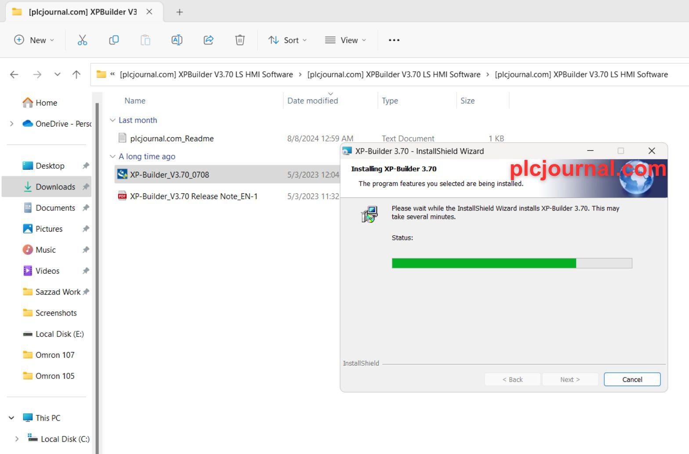Screen dimensions: 689x454
Task: Click the Paste clipboard icon
Action: tap(145, 40)
